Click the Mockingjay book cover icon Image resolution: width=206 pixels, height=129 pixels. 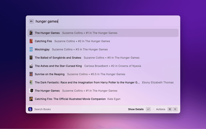(31, 49)
